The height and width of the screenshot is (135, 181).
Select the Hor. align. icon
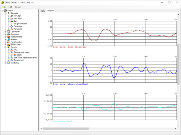point(12,16)
